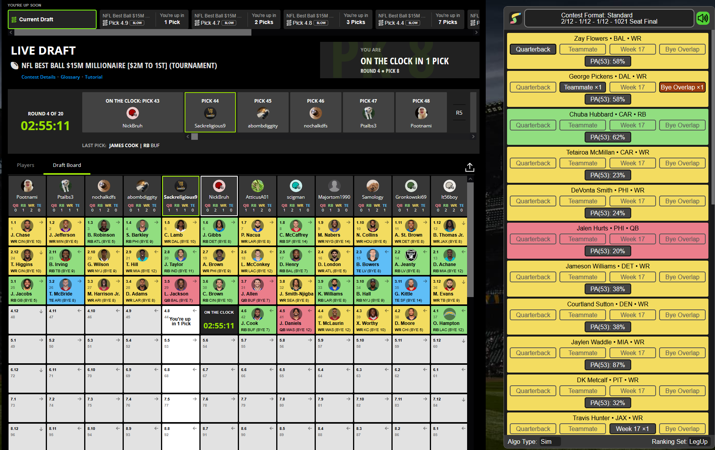This screenshot has height=450, width=715.
Task: Click the right scroll arrow of drafts carousel
Action: click(476, 33)
